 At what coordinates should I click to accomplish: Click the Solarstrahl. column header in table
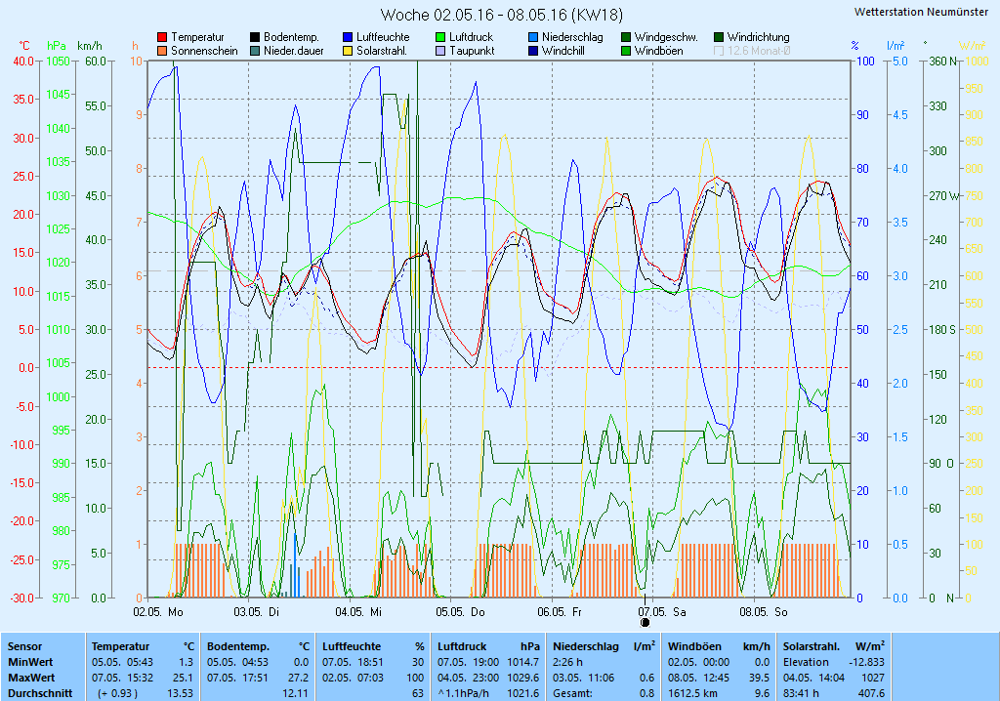808,646
